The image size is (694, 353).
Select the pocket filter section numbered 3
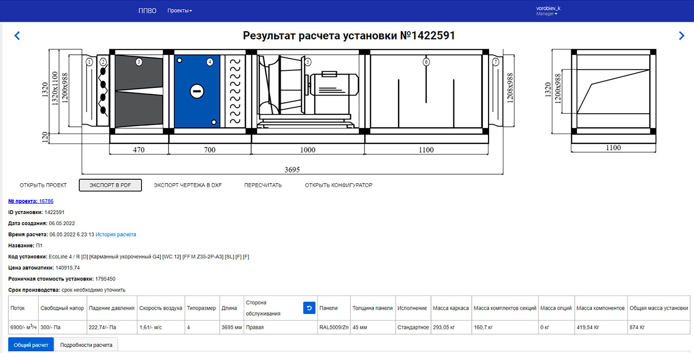point(139,91)
